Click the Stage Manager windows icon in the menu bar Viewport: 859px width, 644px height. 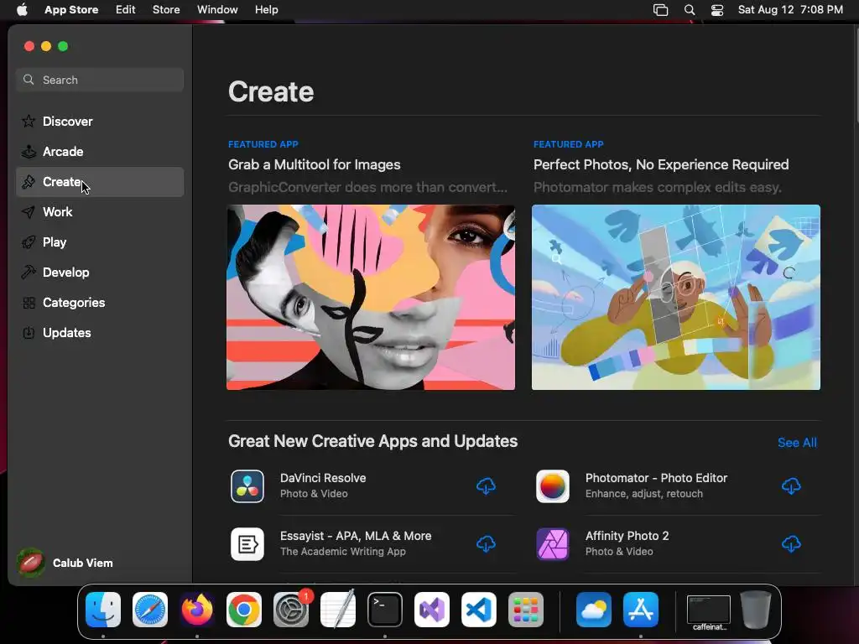[661, 10]
